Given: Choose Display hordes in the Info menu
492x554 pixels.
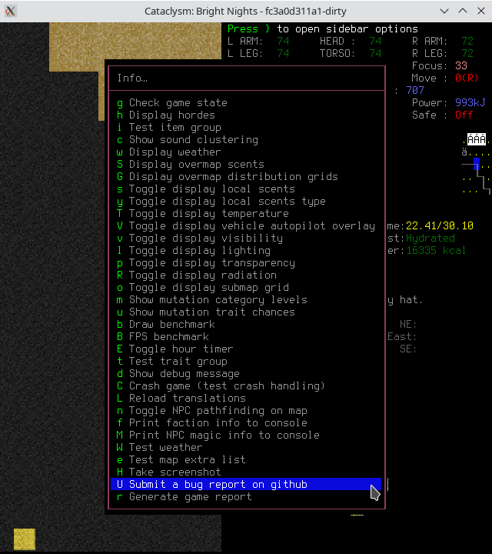Looking at the screenshot, I should [246, 115].
